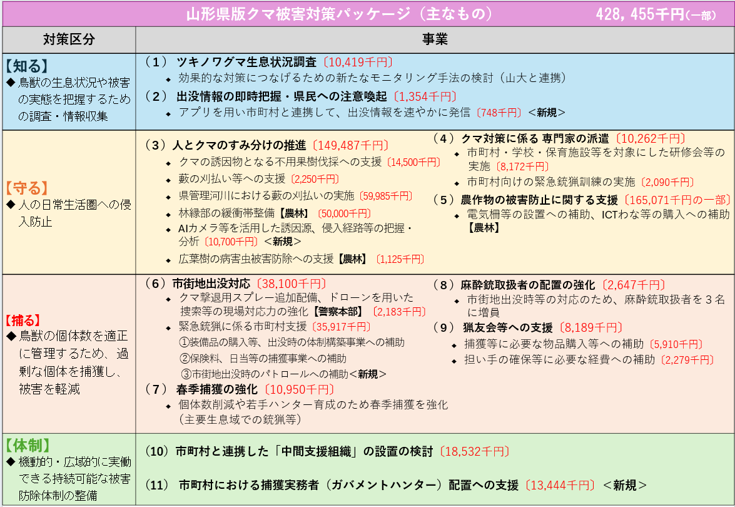The height and width of the screenshot is (507, 735).
Task: Click the 【捕る】 category heading
Action: [x=23, y=321]
